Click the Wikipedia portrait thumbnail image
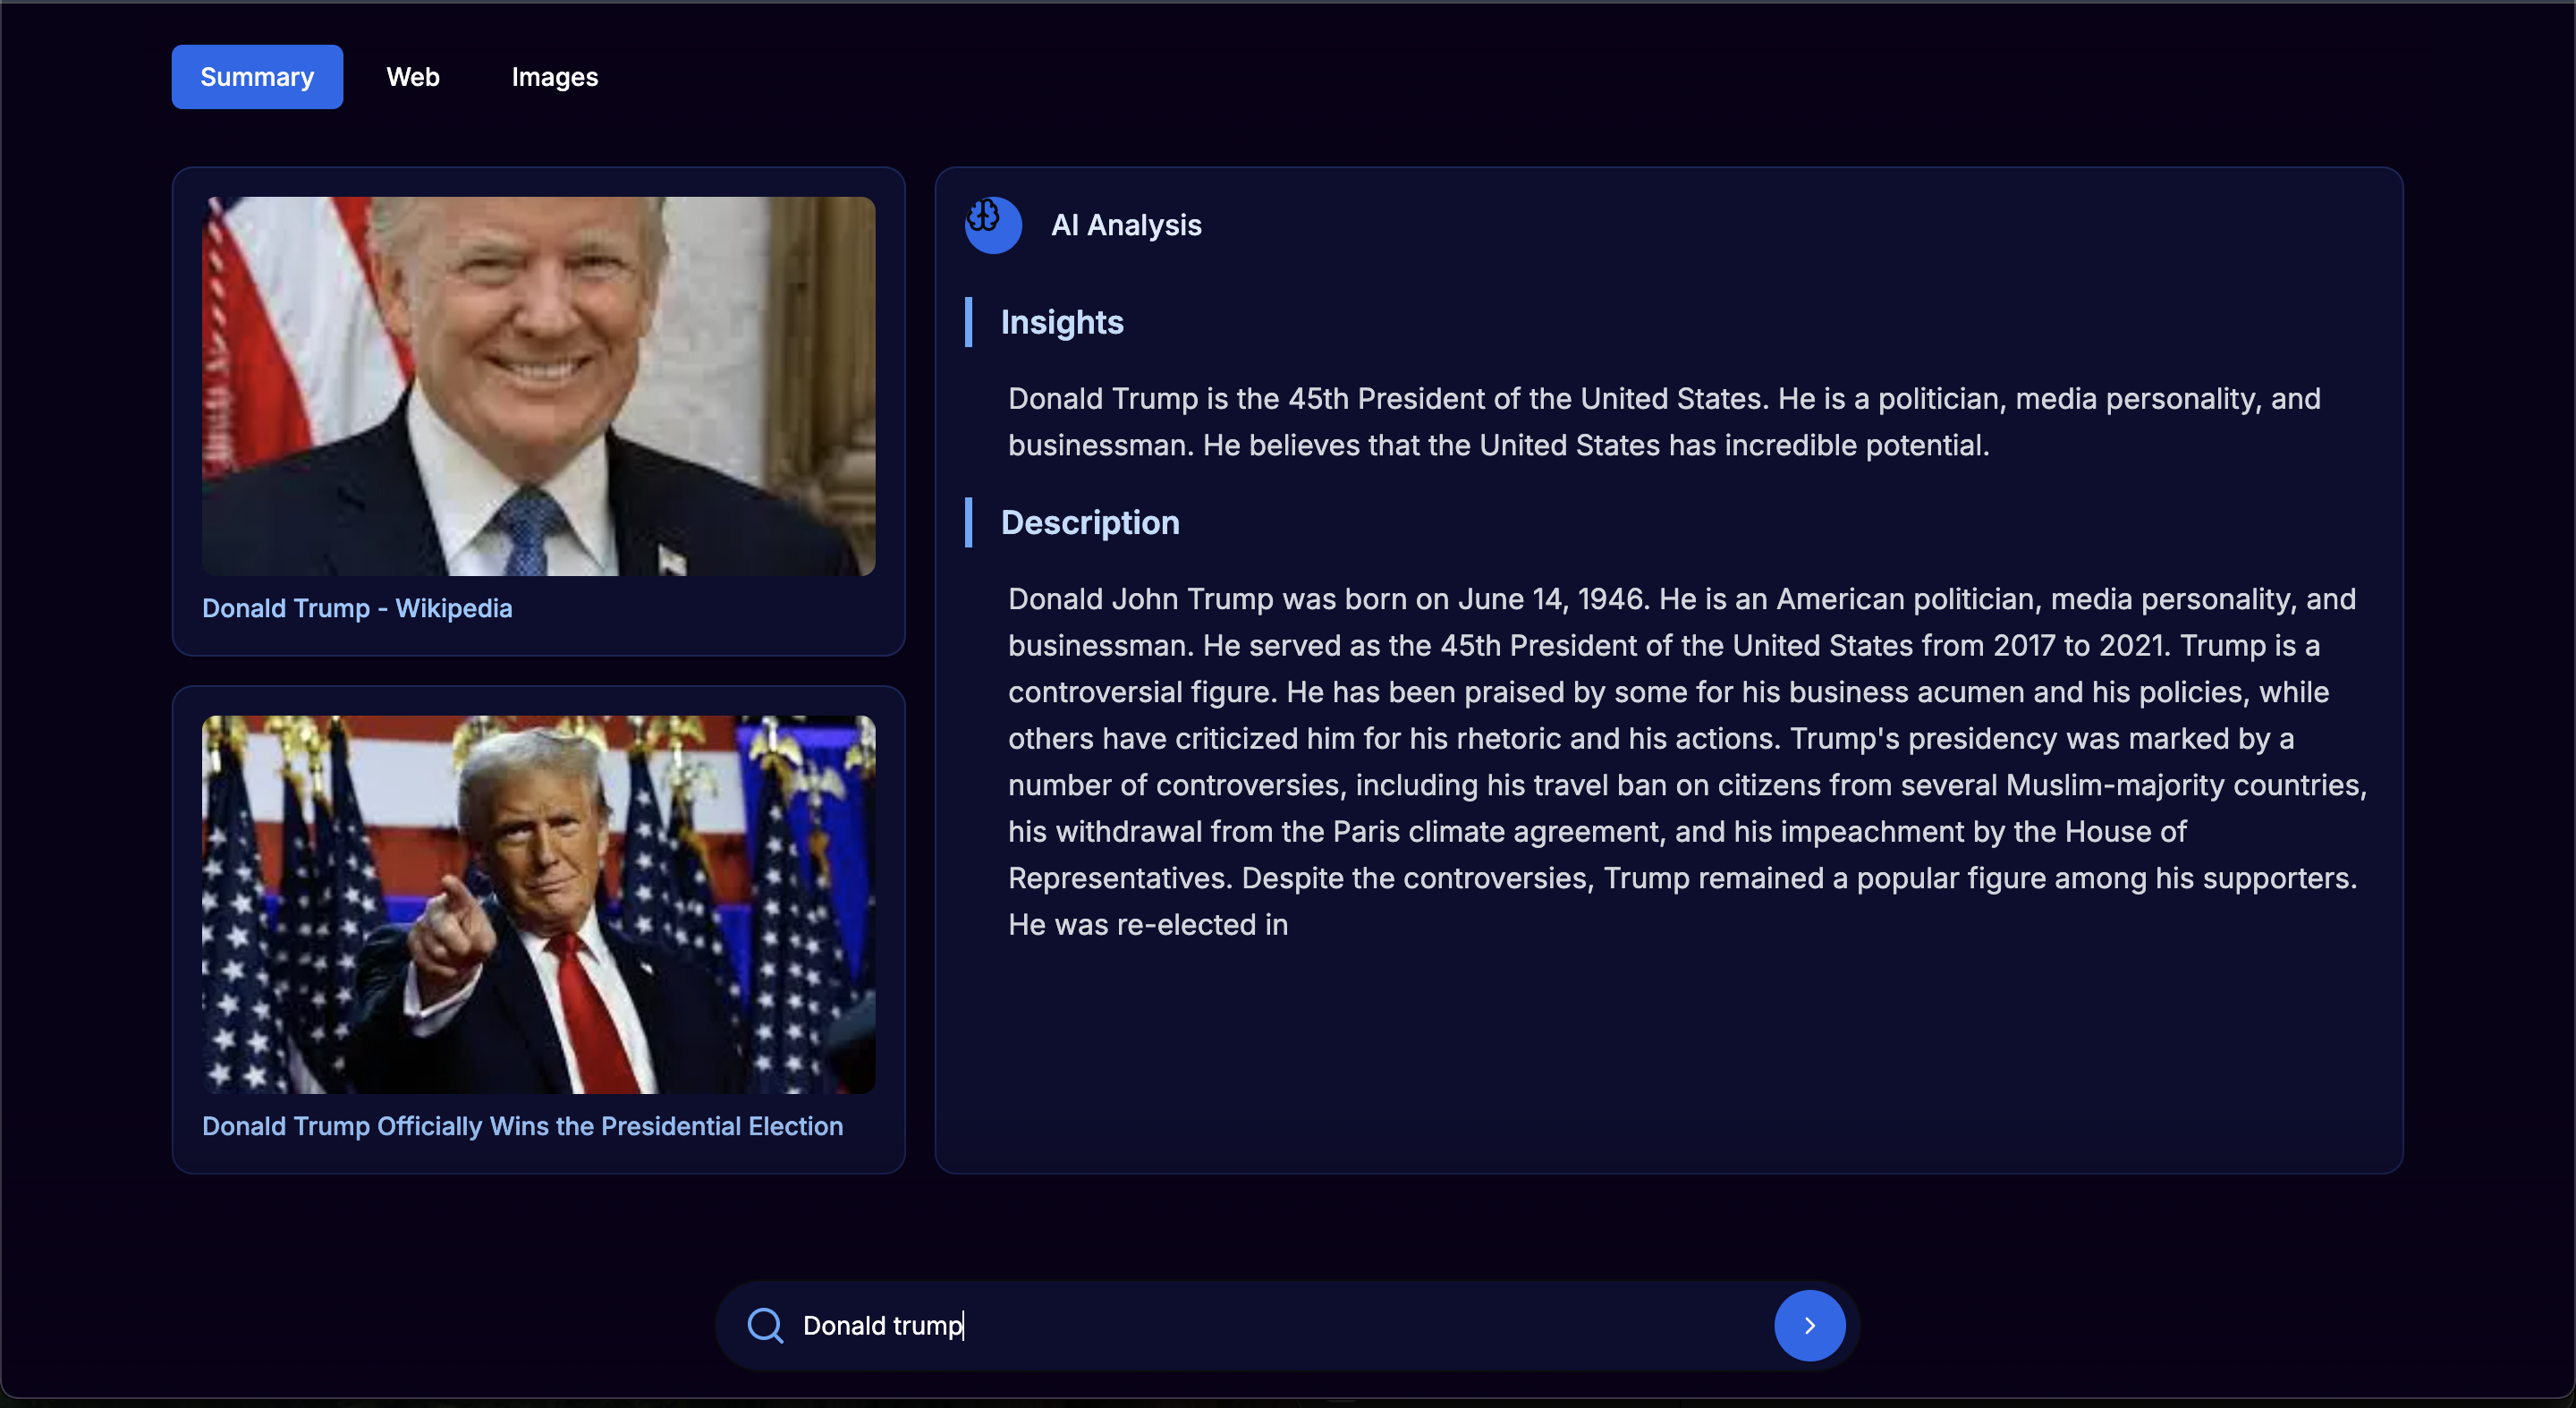 538,386
